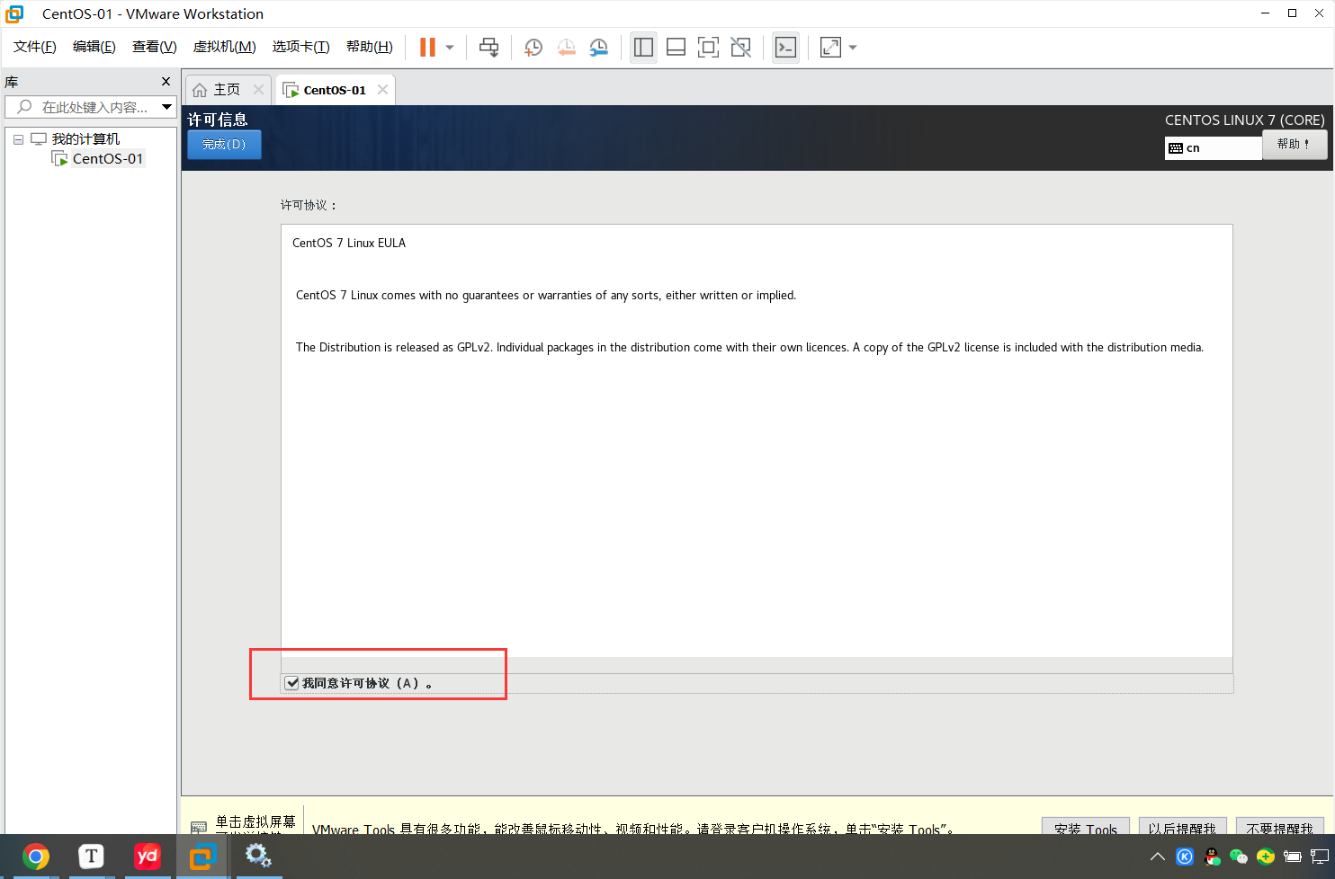
Task: Open the 帮助(H) menu
Action: (x=370, y=47)
